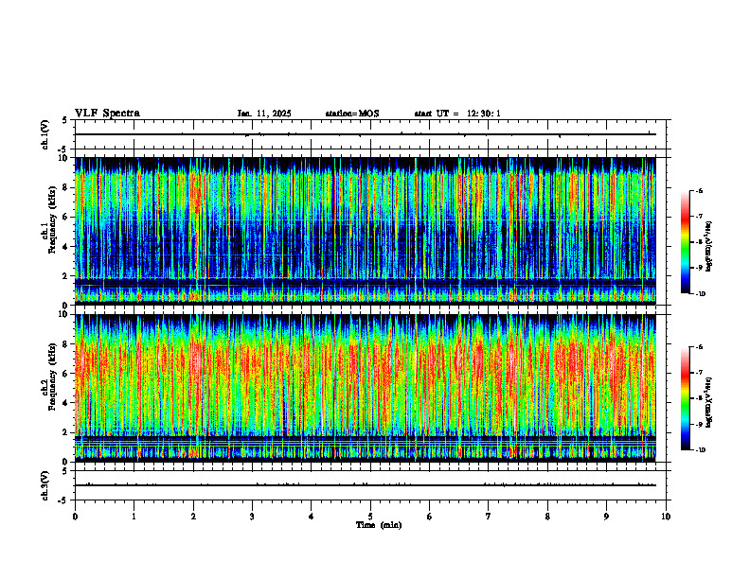This screenshot has width=750, height=579.
Task: Click the 'ch.1(V)' waveform axis label
Action: pyautogui.click(x=45, y=134)
